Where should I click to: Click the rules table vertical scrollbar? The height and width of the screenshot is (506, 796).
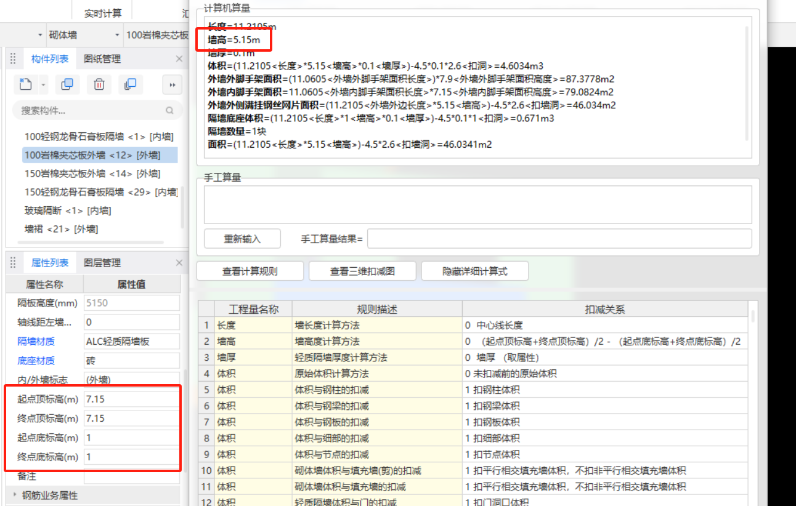point(753,316)
